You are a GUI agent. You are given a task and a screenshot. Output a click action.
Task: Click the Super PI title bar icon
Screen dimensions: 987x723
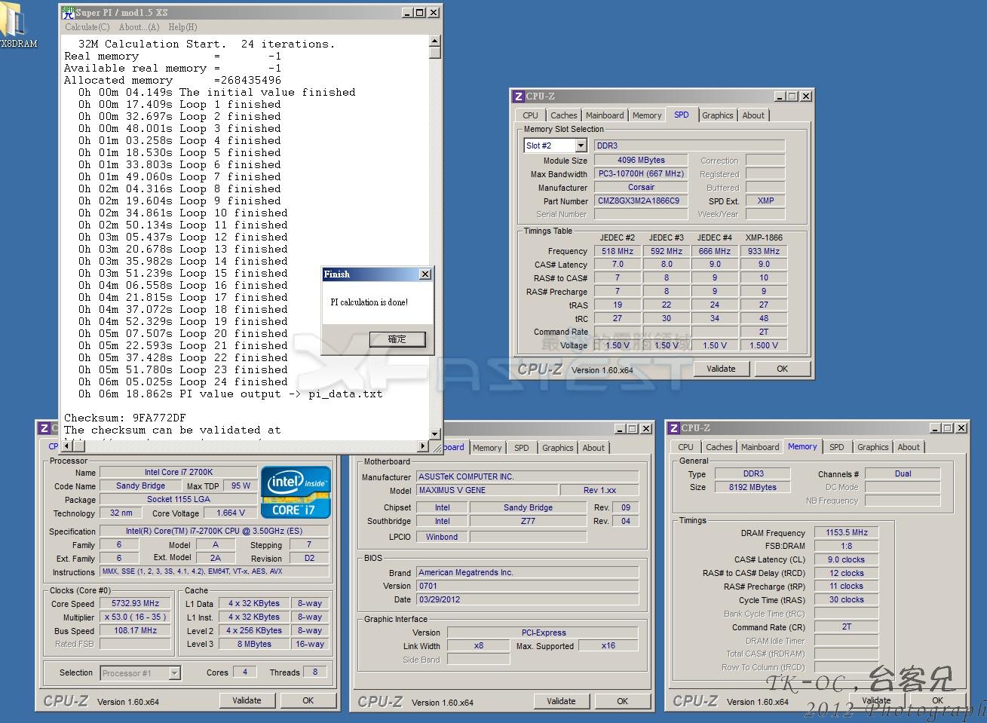coord(68,13)
